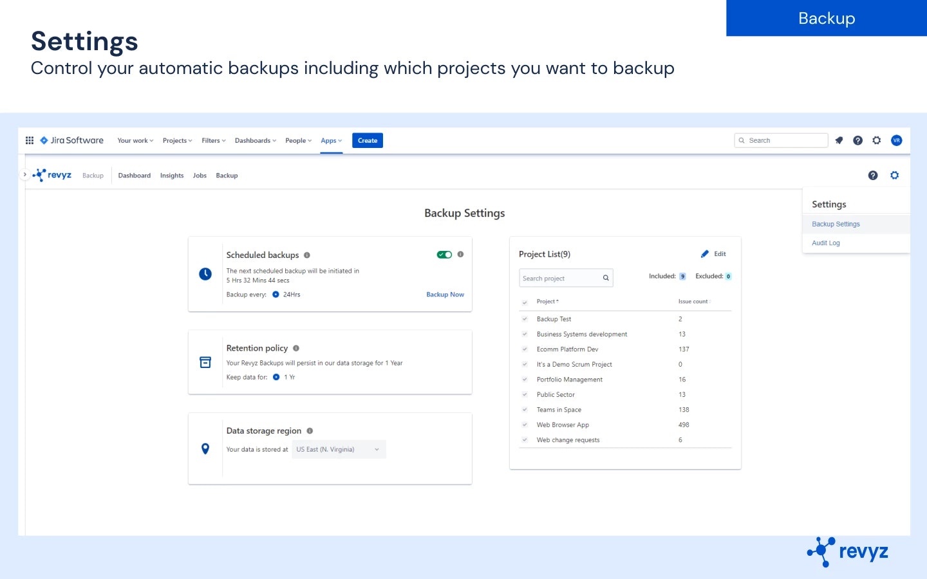This screenshot has width=927, height=579.
Task: Click the Scheduled backups info icon
Action: [307, 255]
